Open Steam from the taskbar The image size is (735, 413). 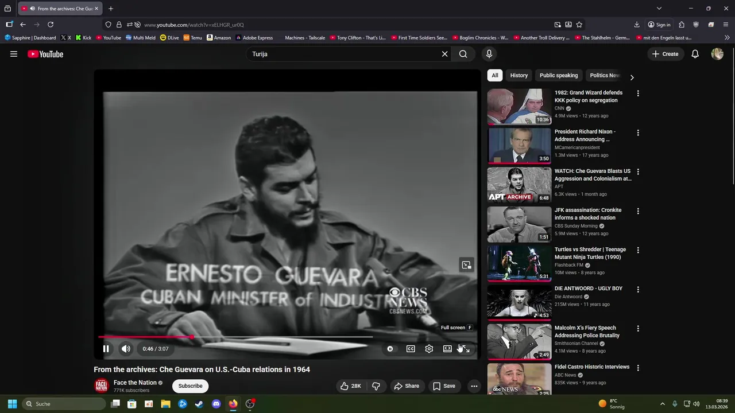click(x=199, y=404)
